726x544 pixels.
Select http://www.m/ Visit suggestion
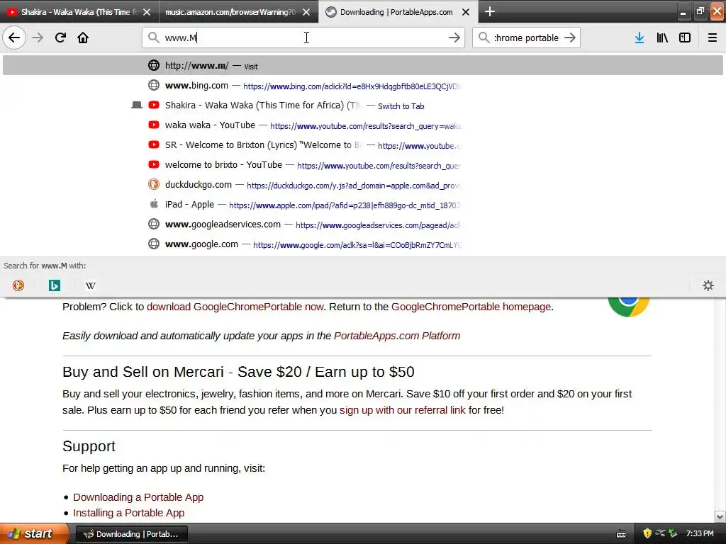coord(362,65)
